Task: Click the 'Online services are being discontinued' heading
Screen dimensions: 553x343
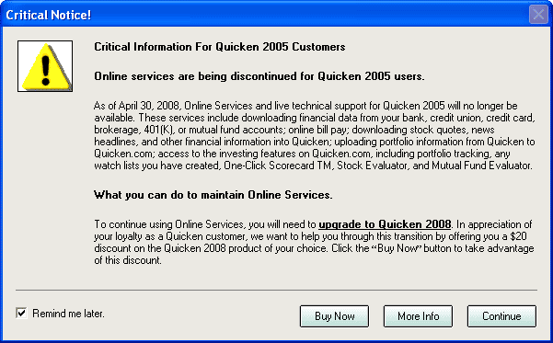Action: click(x=259, y=76)
